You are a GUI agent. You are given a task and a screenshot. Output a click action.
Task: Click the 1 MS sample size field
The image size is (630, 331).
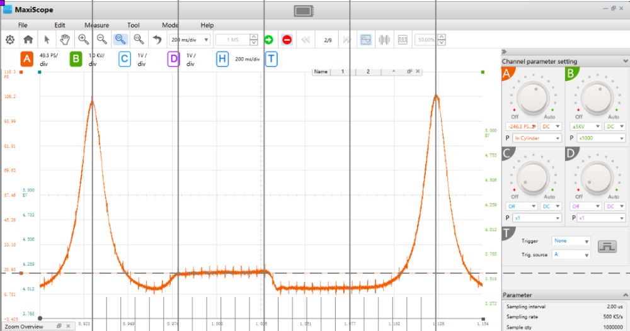click(232, 40)
